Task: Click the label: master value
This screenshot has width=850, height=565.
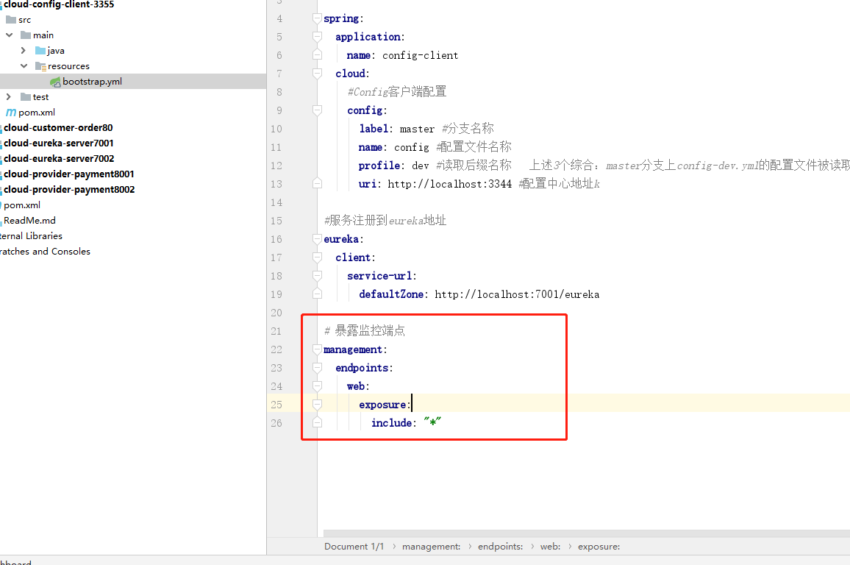Action: [x=417, y=129]
